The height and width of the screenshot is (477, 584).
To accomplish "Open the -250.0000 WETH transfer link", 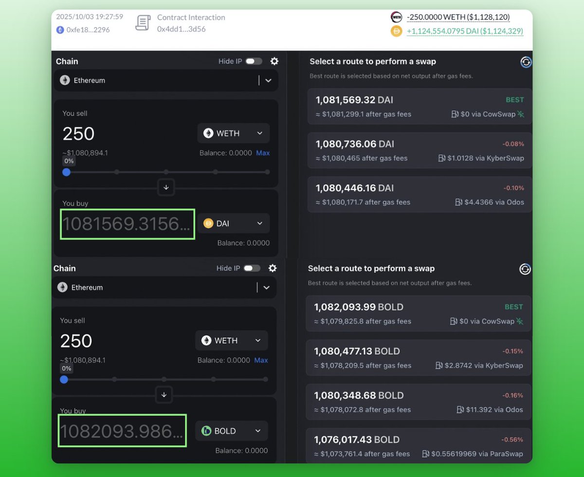I will (458, 17).
